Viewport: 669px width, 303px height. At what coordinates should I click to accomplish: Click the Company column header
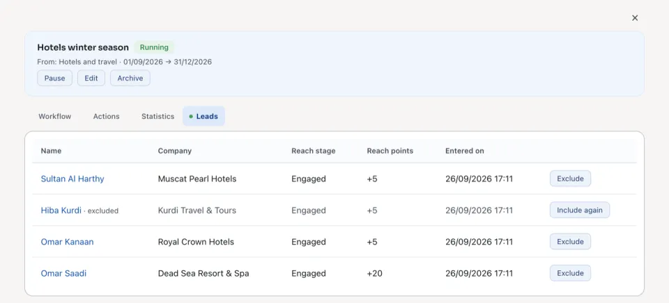tap(174, 151)
